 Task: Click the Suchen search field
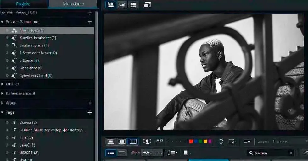coord(271,153)
